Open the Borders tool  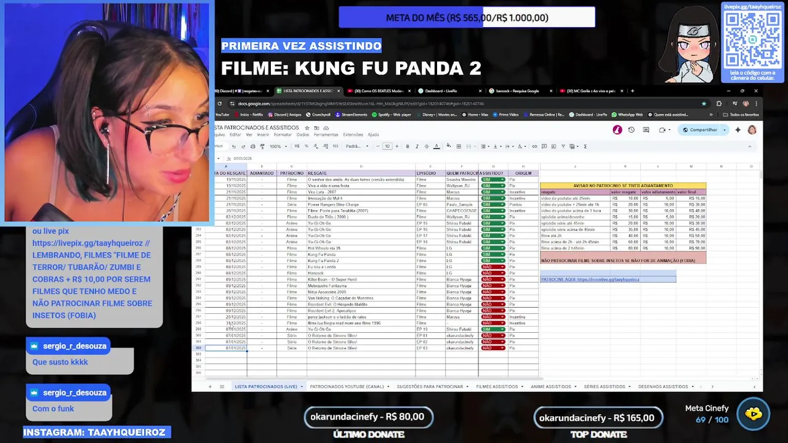[459, 146]
